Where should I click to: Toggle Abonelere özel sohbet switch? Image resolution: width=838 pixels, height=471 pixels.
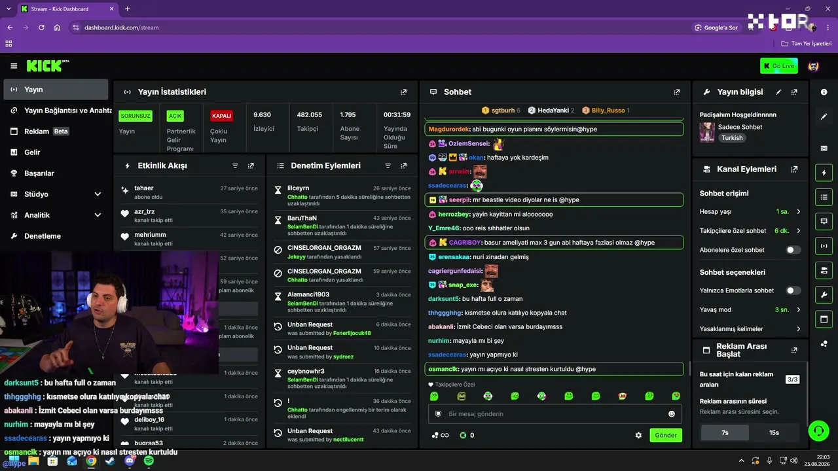793,250
